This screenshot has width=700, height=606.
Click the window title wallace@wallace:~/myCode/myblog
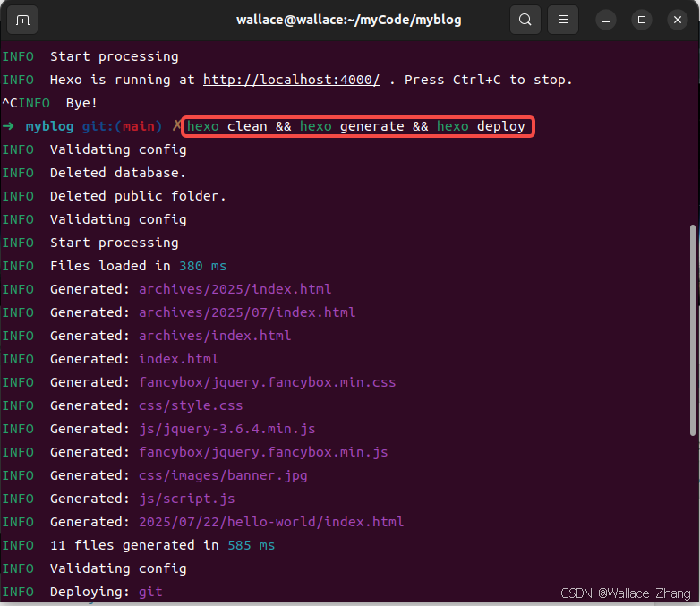click(x=349, y=20)
